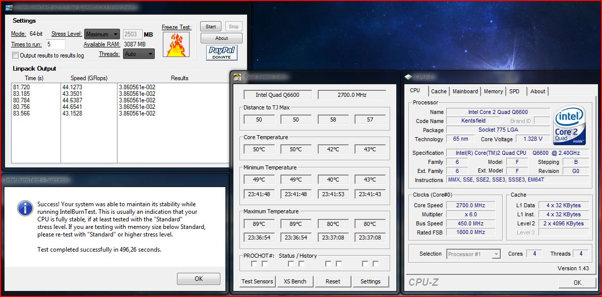Viewport: 602px width, 297px height.
Task: Tick the leftmost PROCHOT# status checkbox
Action: 254,264
